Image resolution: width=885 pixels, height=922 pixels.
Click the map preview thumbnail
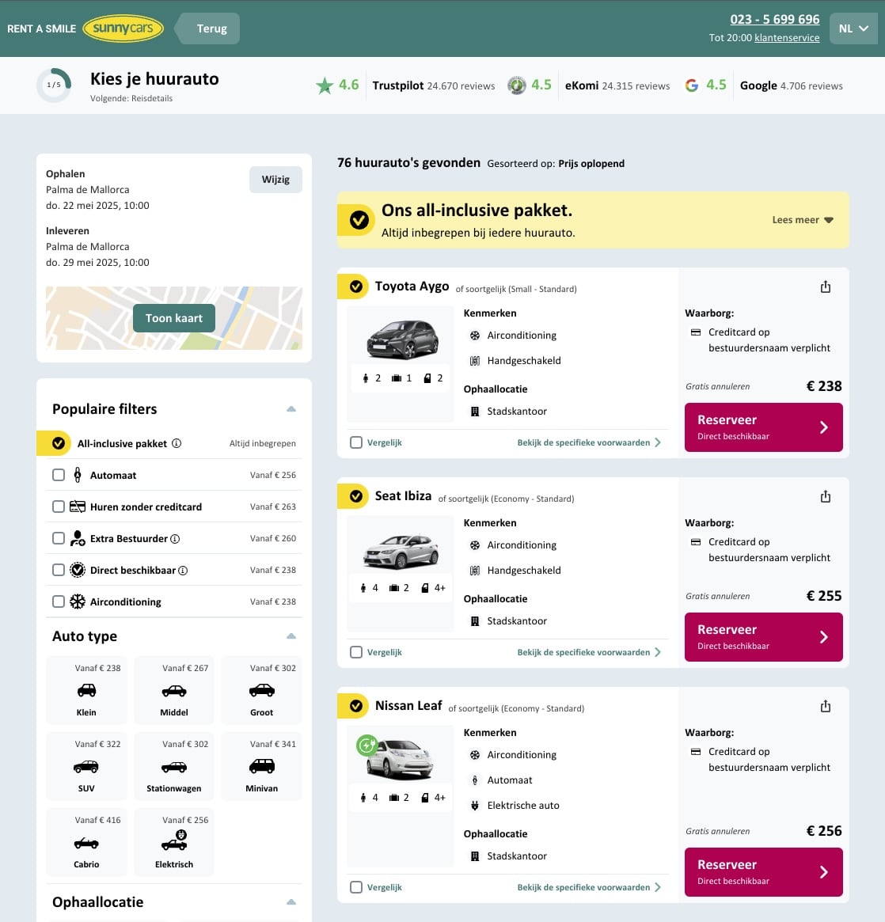(174, 318)
